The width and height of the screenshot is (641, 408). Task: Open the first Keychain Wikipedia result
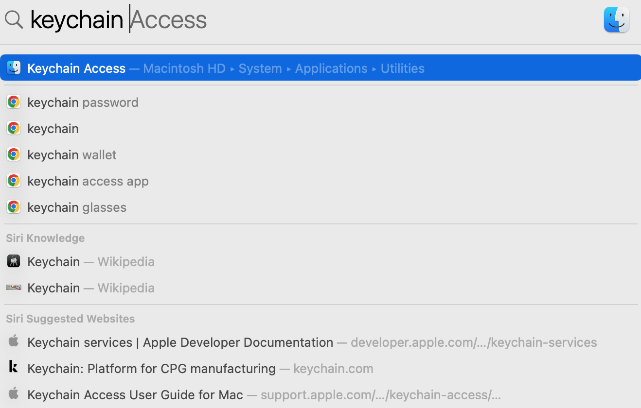[x=320, y=262]
